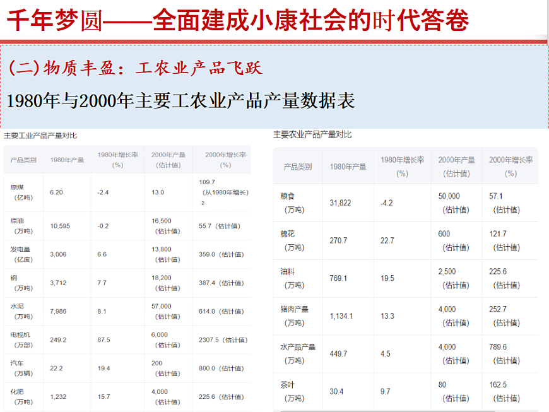Click the 121.7 cotton growth value
This screenshot has height=412, width=549.
(498, 234)
